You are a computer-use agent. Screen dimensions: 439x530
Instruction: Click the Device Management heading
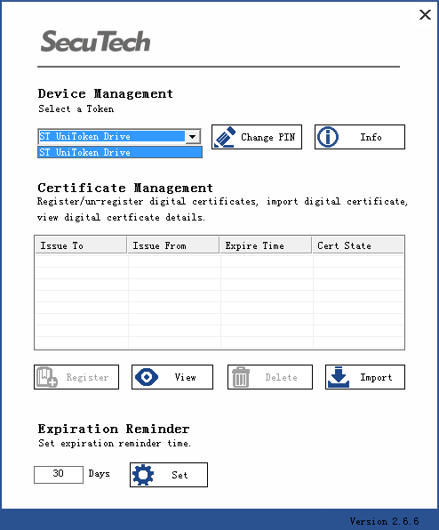106,93
